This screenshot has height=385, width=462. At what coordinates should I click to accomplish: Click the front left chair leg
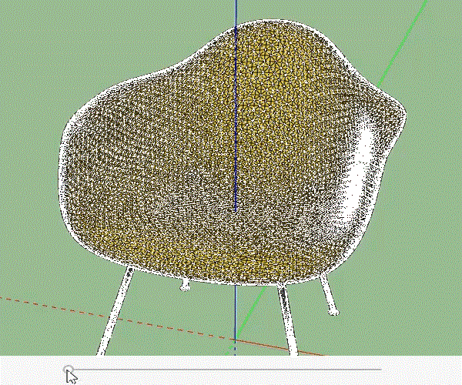pos(115,312)
